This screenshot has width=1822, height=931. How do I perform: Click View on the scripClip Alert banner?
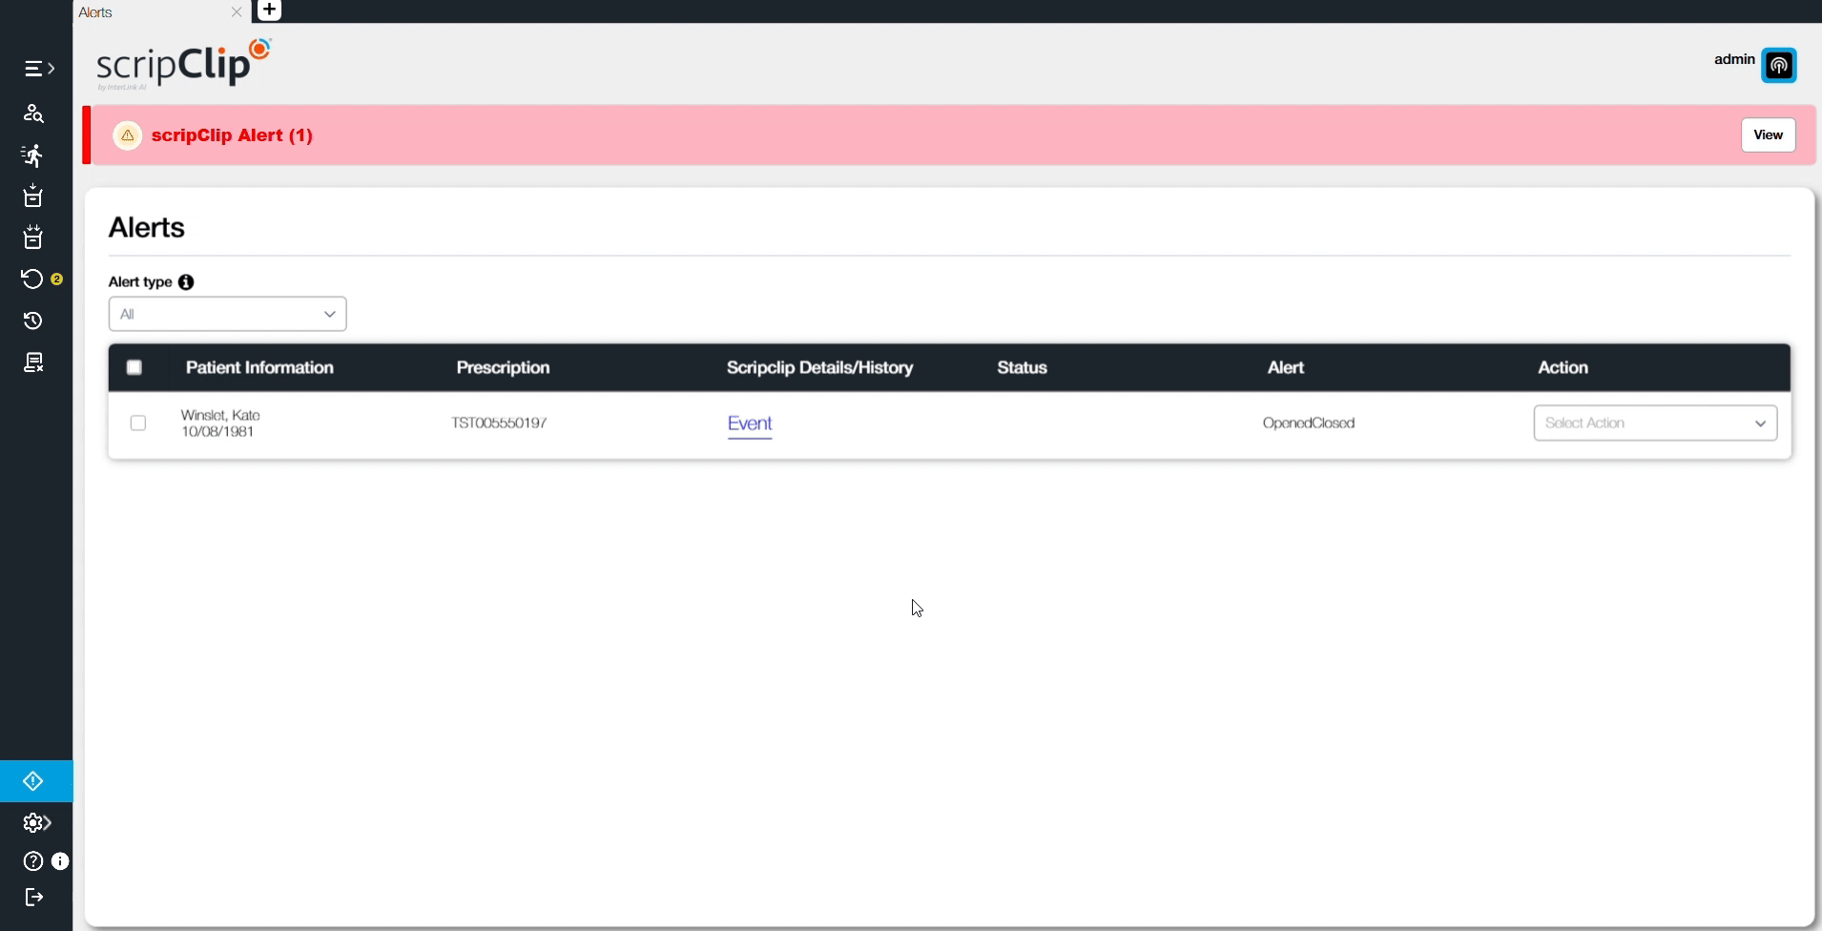click(x=1768, y=134)
